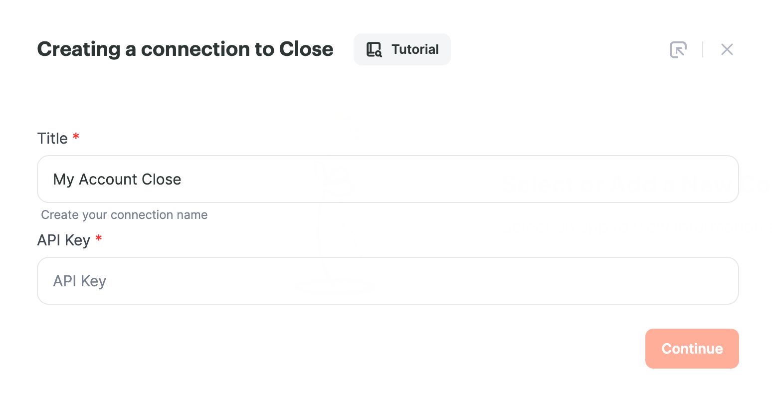Click the red asterisk beside Title

click(x=76, y=136)
